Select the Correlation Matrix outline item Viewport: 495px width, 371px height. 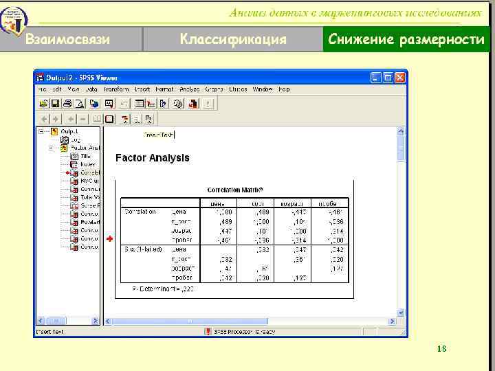coord(90,172)
